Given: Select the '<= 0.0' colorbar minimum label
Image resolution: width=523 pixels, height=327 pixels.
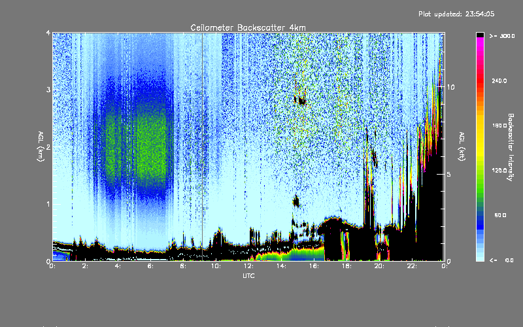Looking at the screenshot, I should click(501, 260).
